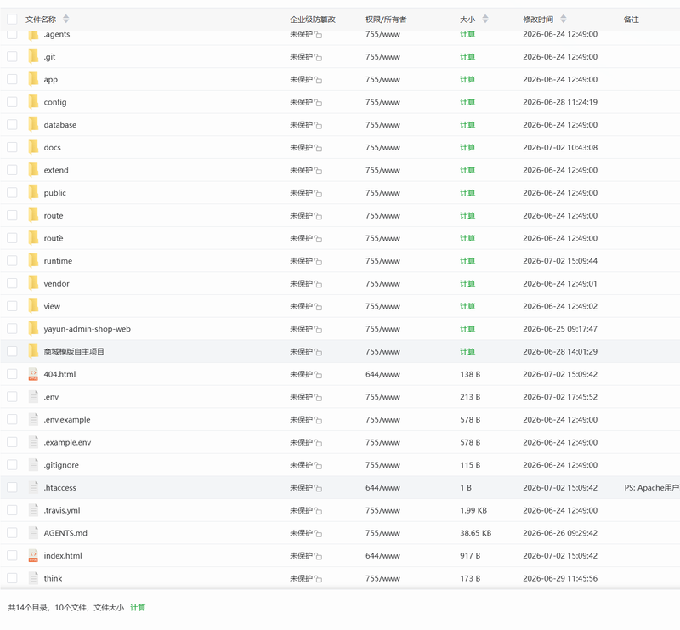Toggle the select-all checkbox in the header
The width and height of the screenshot is (680, 630).
[12, 19]
